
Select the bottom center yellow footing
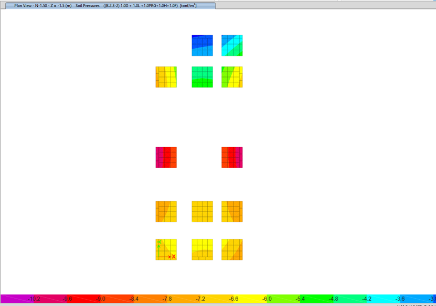coord(202,249)
